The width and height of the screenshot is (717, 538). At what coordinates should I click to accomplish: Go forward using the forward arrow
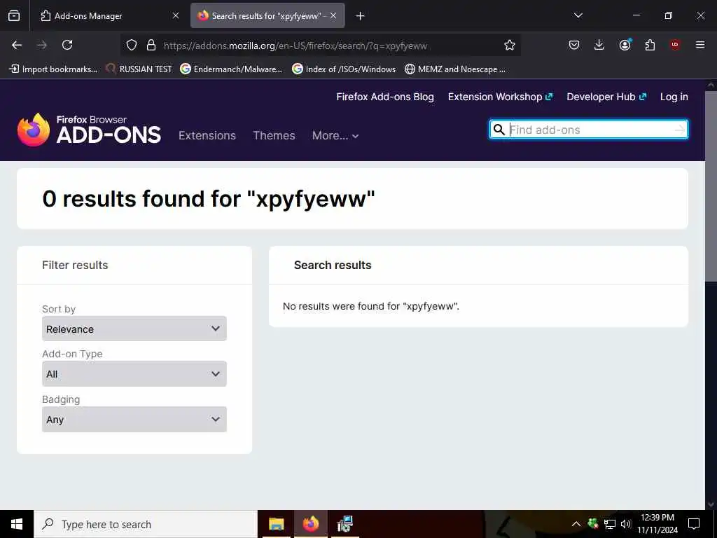coord(42,45)
